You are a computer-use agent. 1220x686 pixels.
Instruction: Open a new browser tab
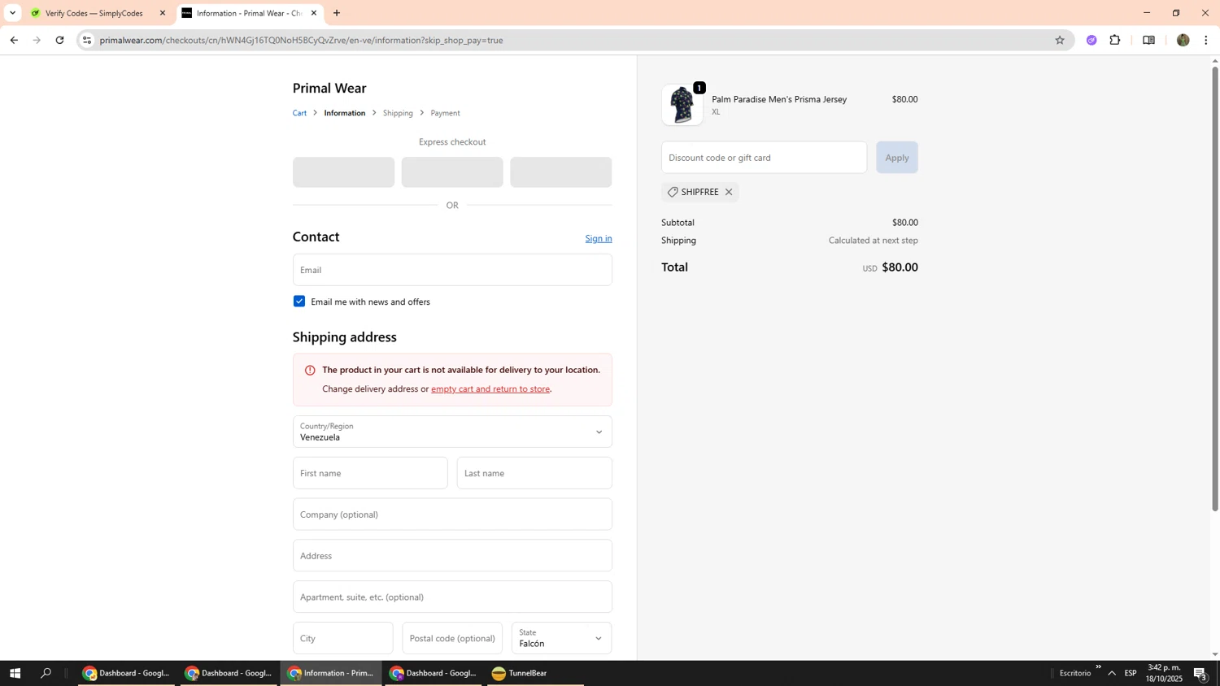[x=337, y=13]
